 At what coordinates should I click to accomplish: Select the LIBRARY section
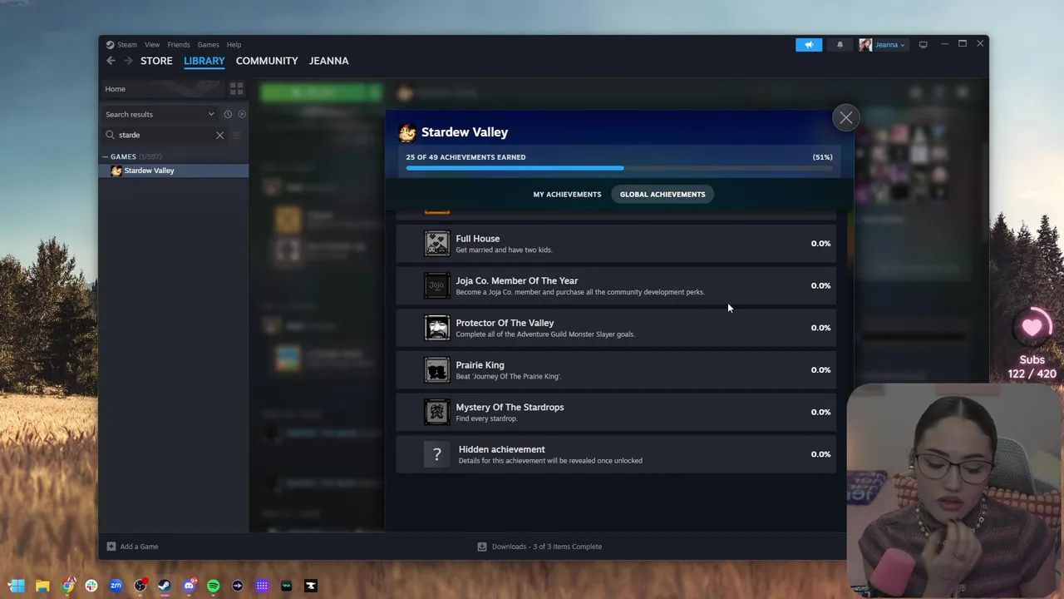(204, 61)
